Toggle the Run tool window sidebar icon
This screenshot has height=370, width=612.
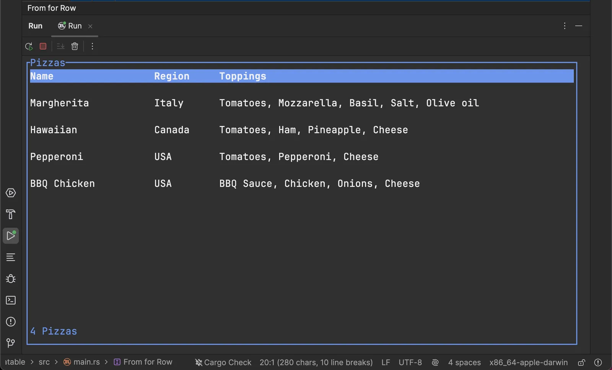pos(11,236)
